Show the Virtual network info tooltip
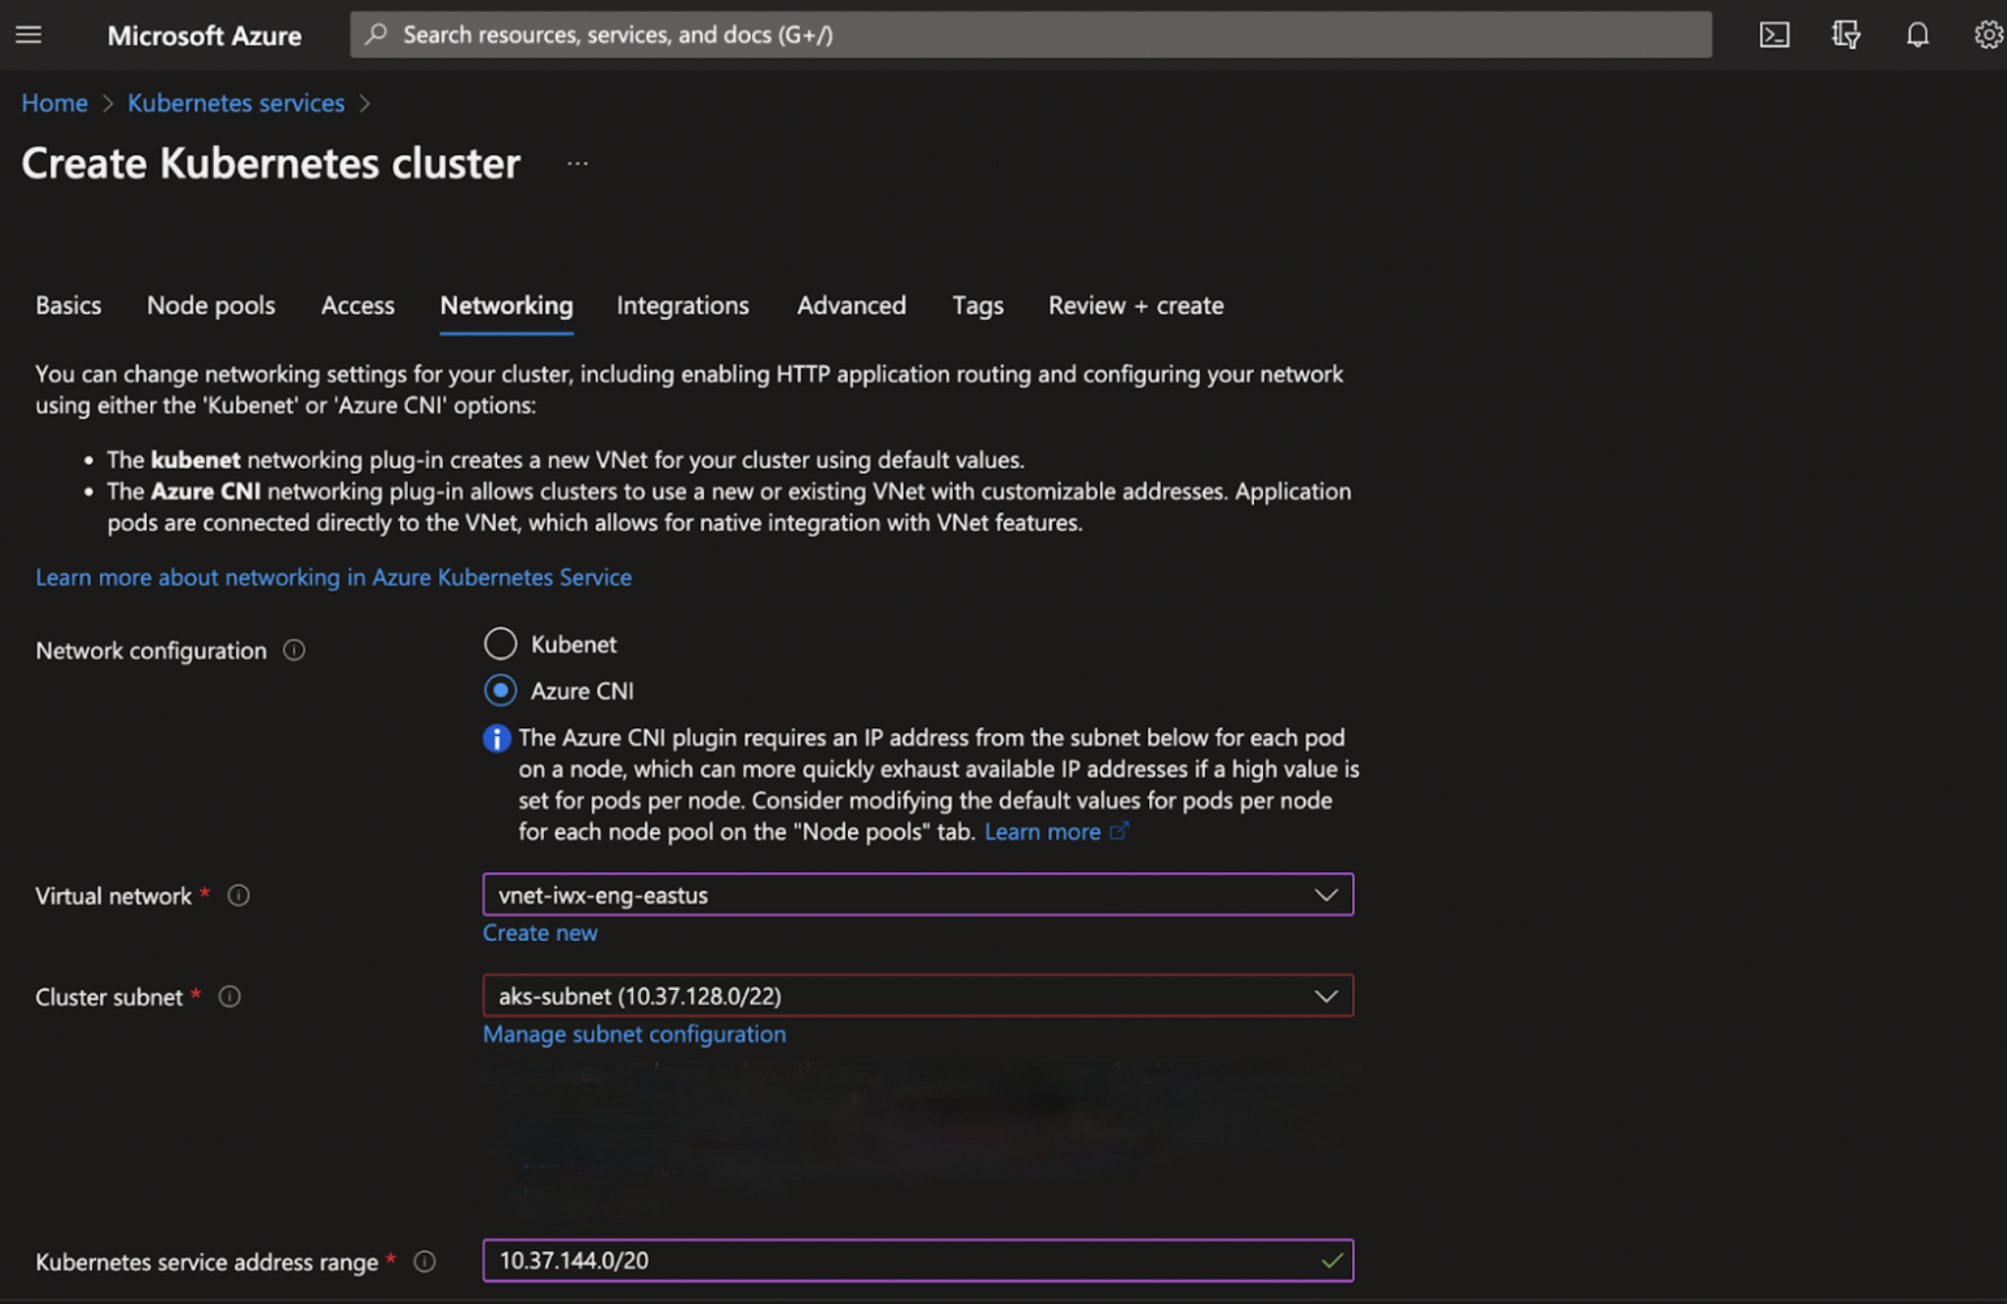This screenshot has width=2007, height=1304. 239,895
